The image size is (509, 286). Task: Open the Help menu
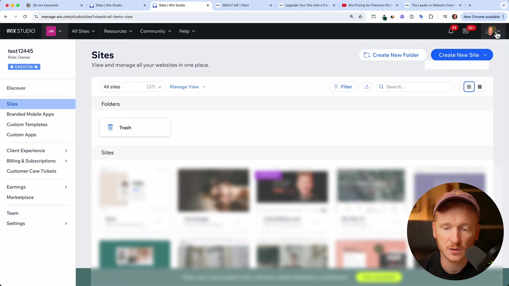[187, 31]
